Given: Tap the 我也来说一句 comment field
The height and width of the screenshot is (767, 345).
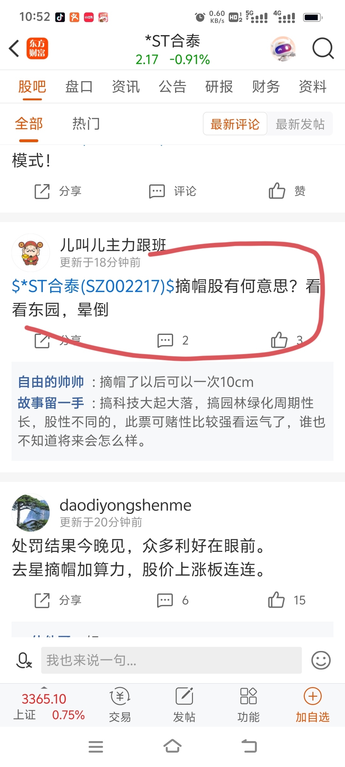Looking at the screenshot, I should tap(171, 660).
